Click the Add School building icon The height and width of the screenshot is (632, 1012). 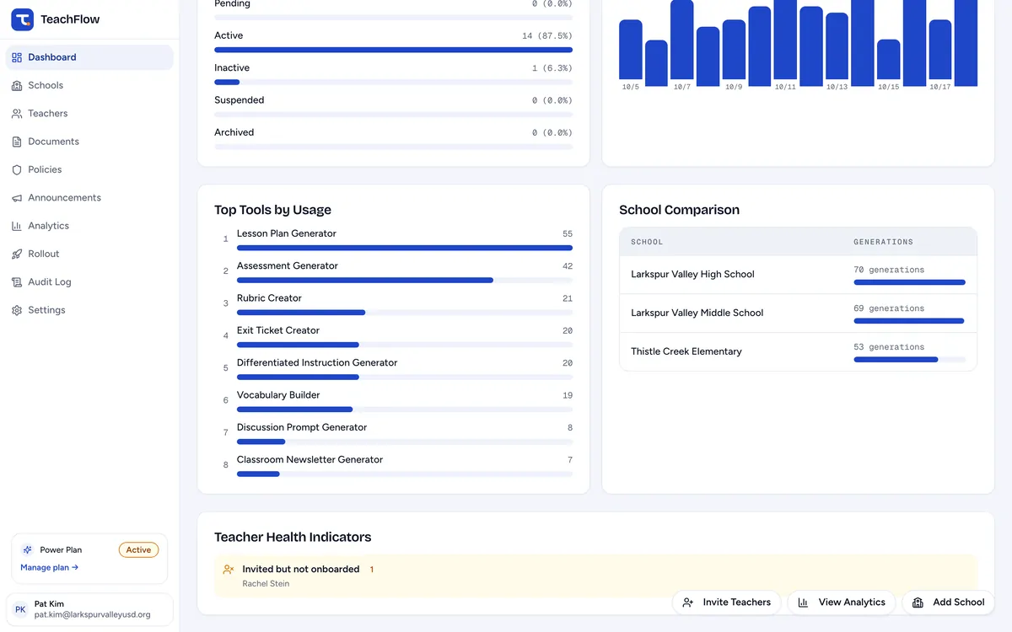tap(918, 603)
